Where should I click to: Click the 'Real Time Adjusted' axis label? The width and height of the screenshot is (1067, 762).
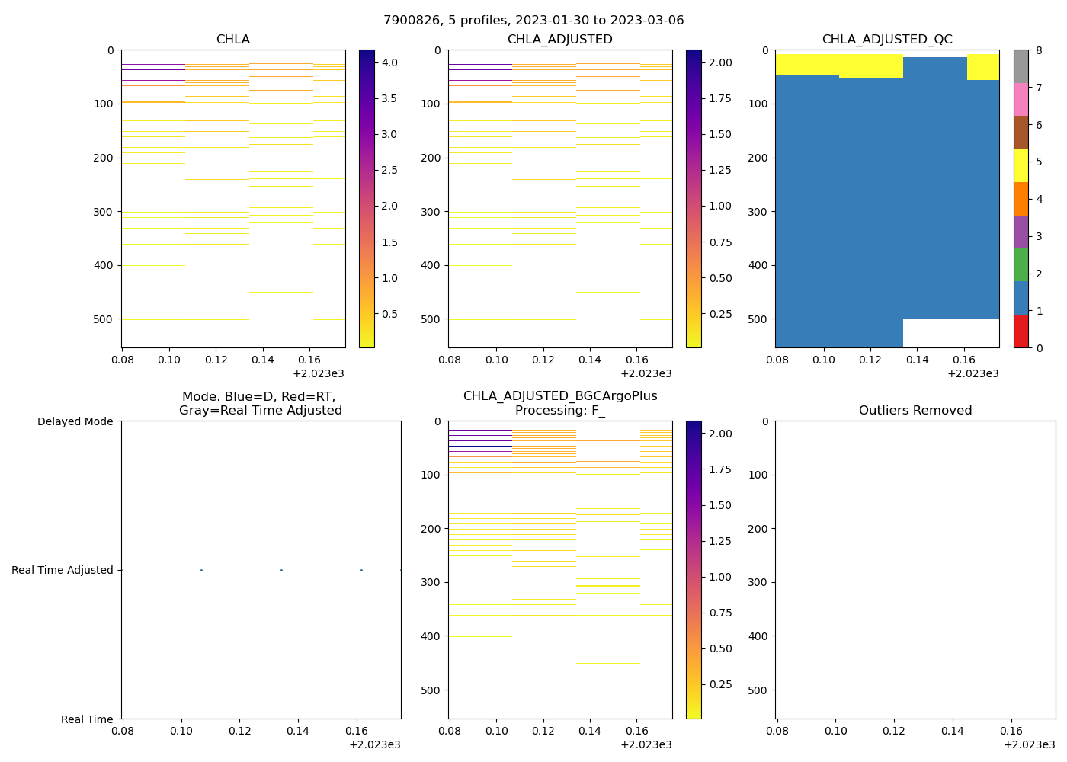pos(62,570)
